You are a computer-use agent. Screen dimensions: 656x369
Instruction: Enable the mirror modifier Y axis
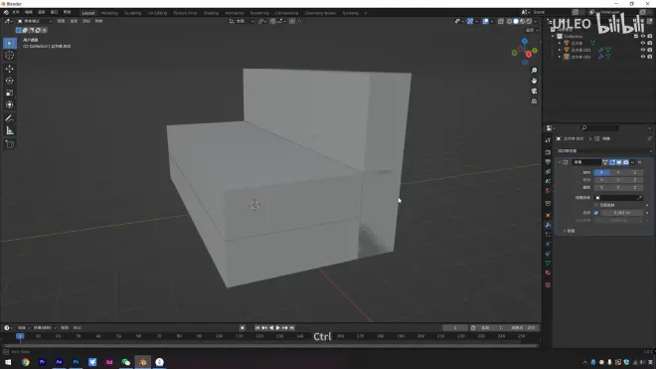point(618,172)
